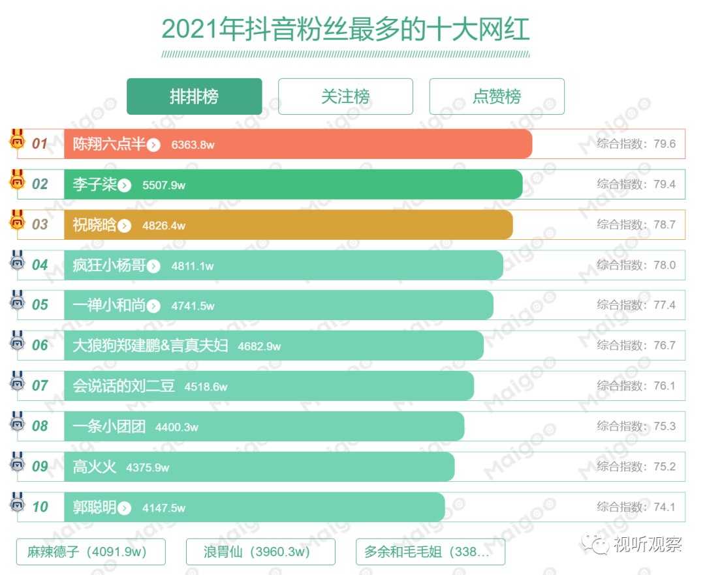This screenshot has width=705, height=575.
Task: Click fan count 4375.9w
Action: 148,467
